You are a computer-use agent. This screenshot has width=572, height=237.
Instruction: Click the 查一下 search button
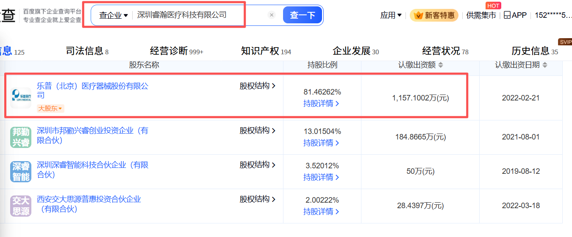click(303, 15)
